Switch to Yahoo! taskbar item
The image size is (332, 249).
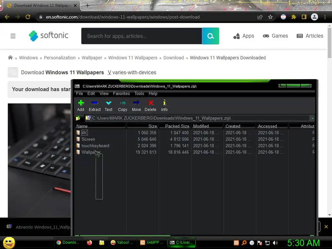click(122, 243)
